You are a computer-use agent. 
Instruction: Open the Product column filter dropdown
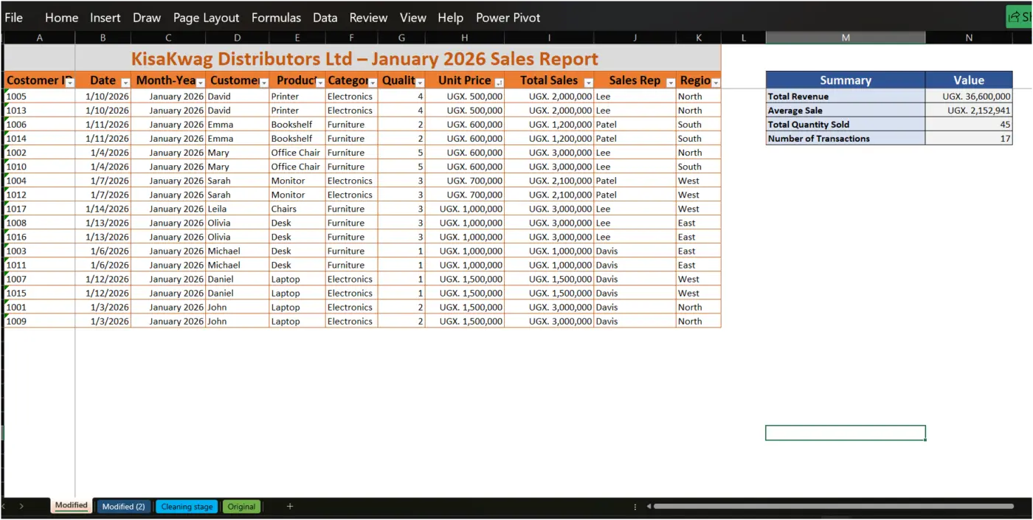(x=320, y=83)
